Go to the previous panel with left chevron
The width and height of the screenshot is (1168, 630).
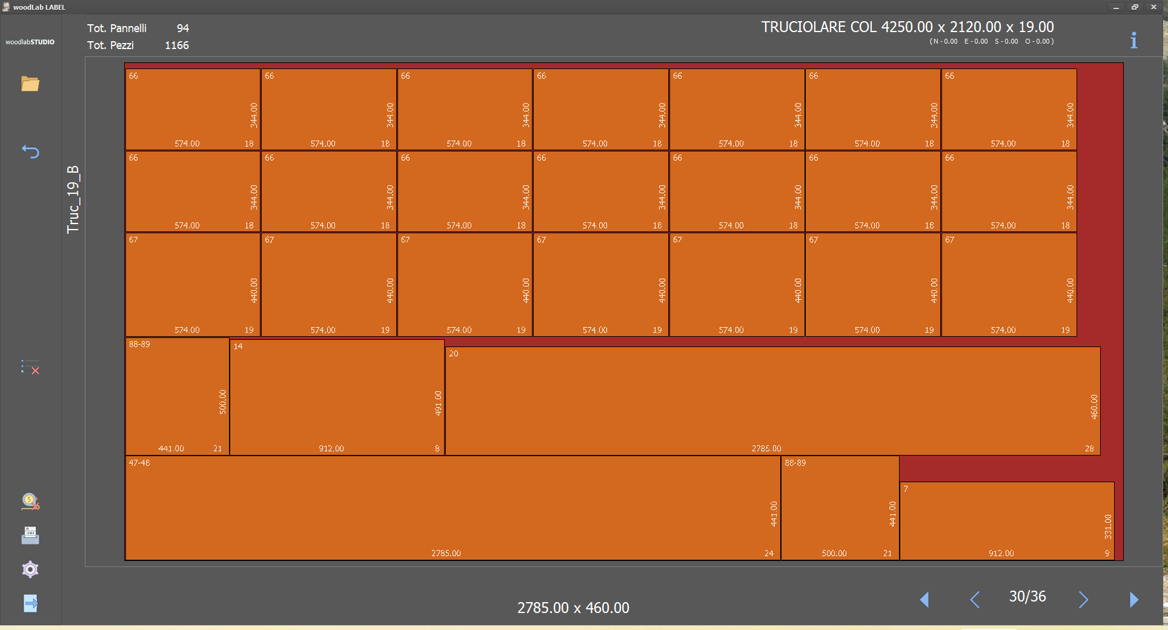point(975,599)
